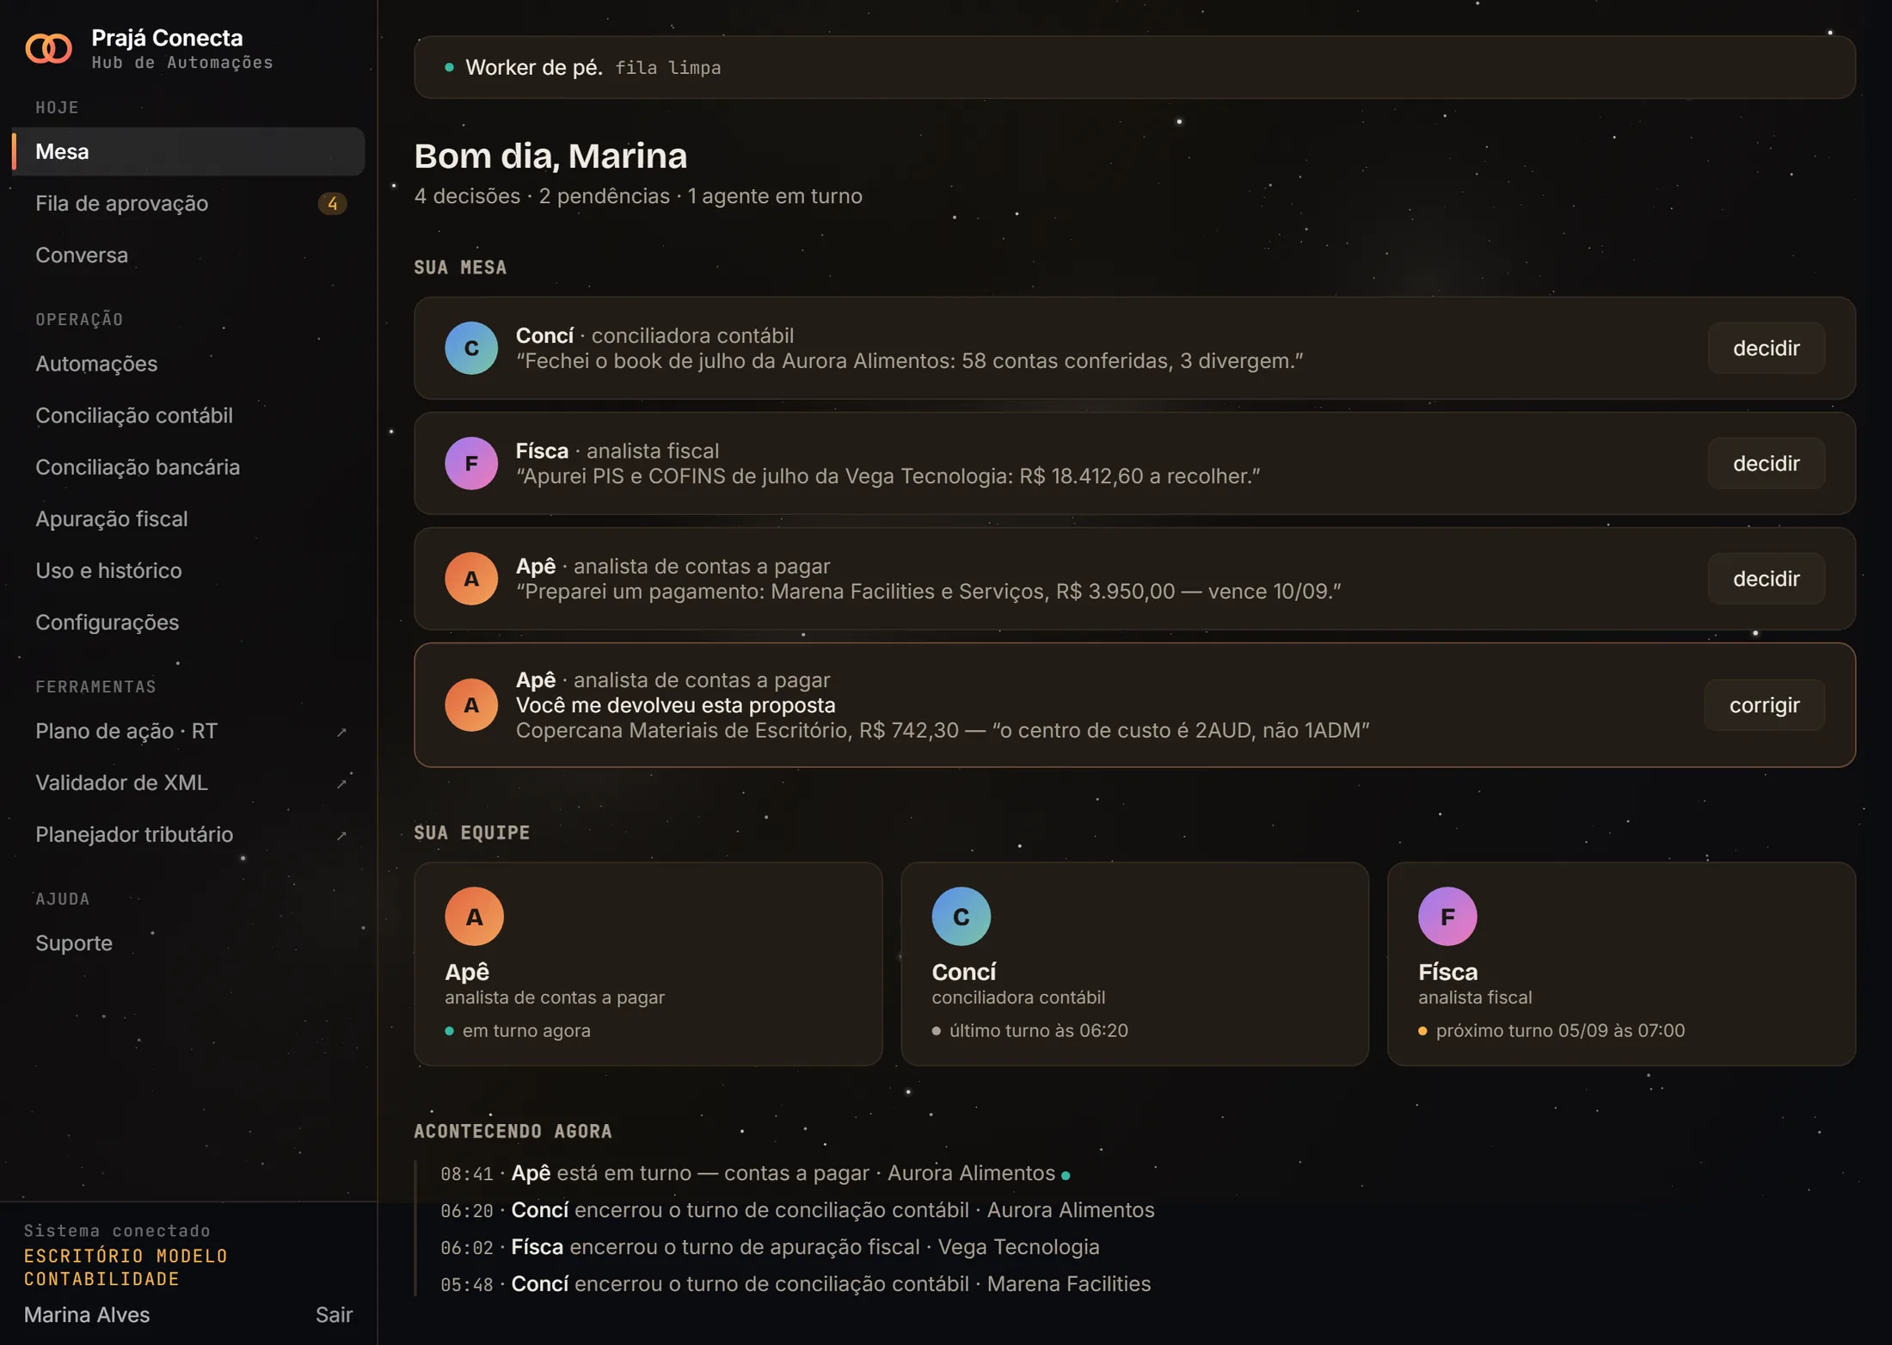
Task: Click the 05:48 Concí Marena Facilities entry
Action: (795, 1283)
